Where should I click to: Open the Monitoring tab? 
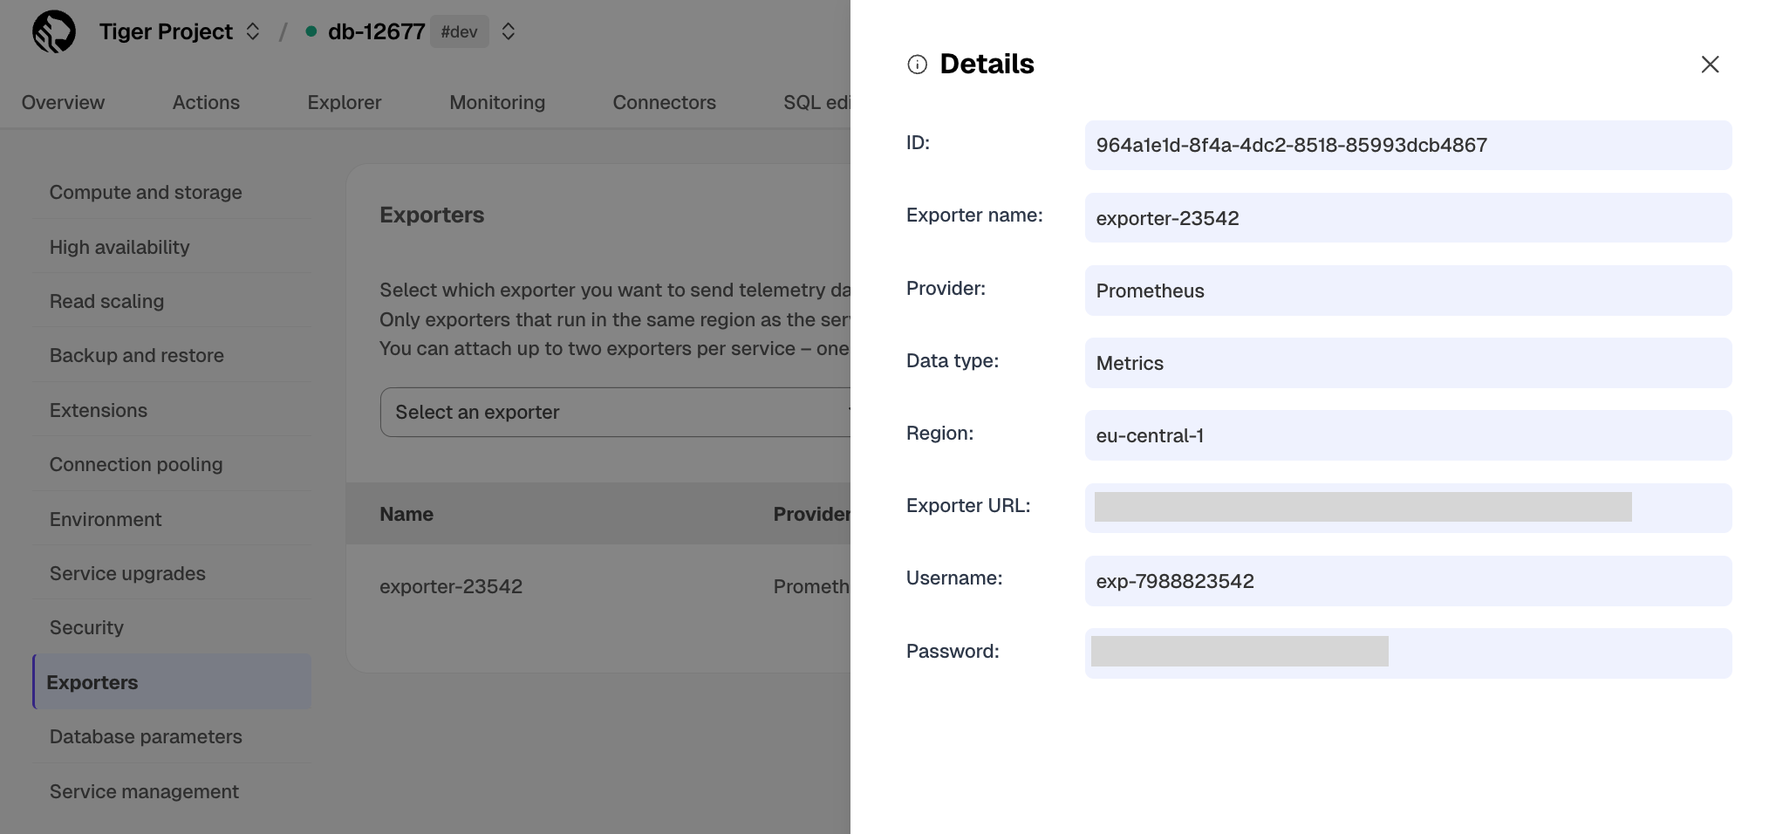point(497,102)
